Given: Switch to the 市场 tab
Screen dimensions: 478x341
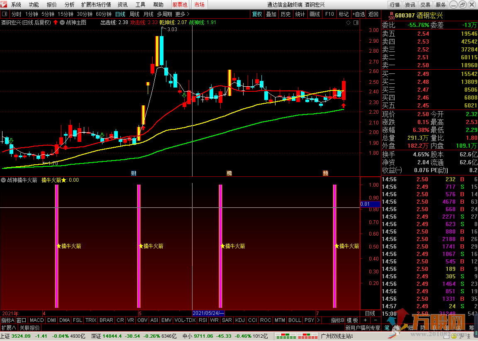Looking at the screenshot, I should 199,5.
